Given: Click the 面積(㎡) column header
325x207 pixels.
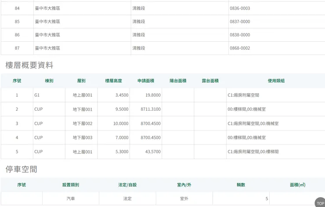Looking at the screenshot, I should (298, 185).
